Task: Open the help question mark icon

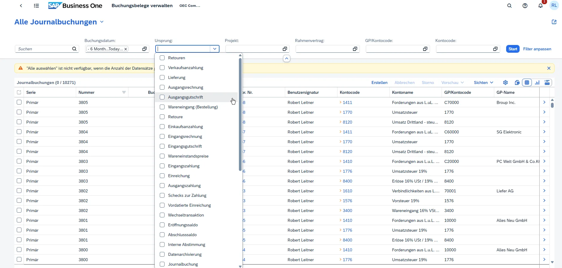Action: pos(525,6)
